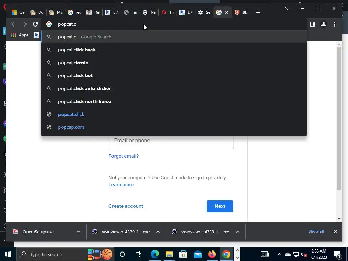Click the muted volume tray icon

[x=304, y=254]
